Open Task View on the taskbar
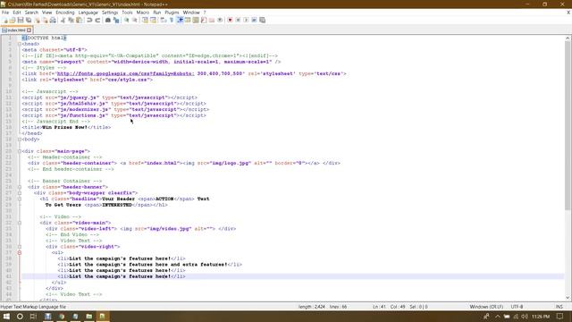 point(33,316)
